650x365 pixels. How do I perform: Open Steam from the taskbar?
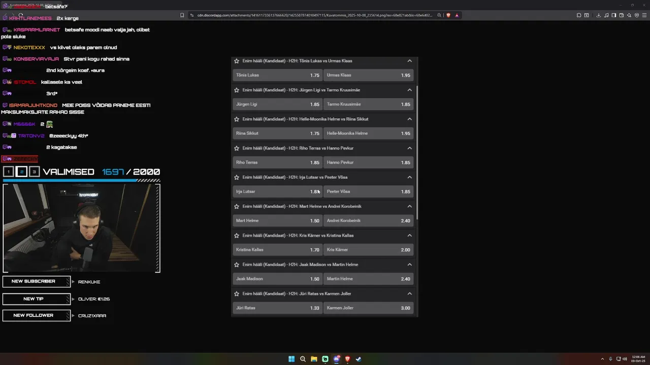coord(359,359)
